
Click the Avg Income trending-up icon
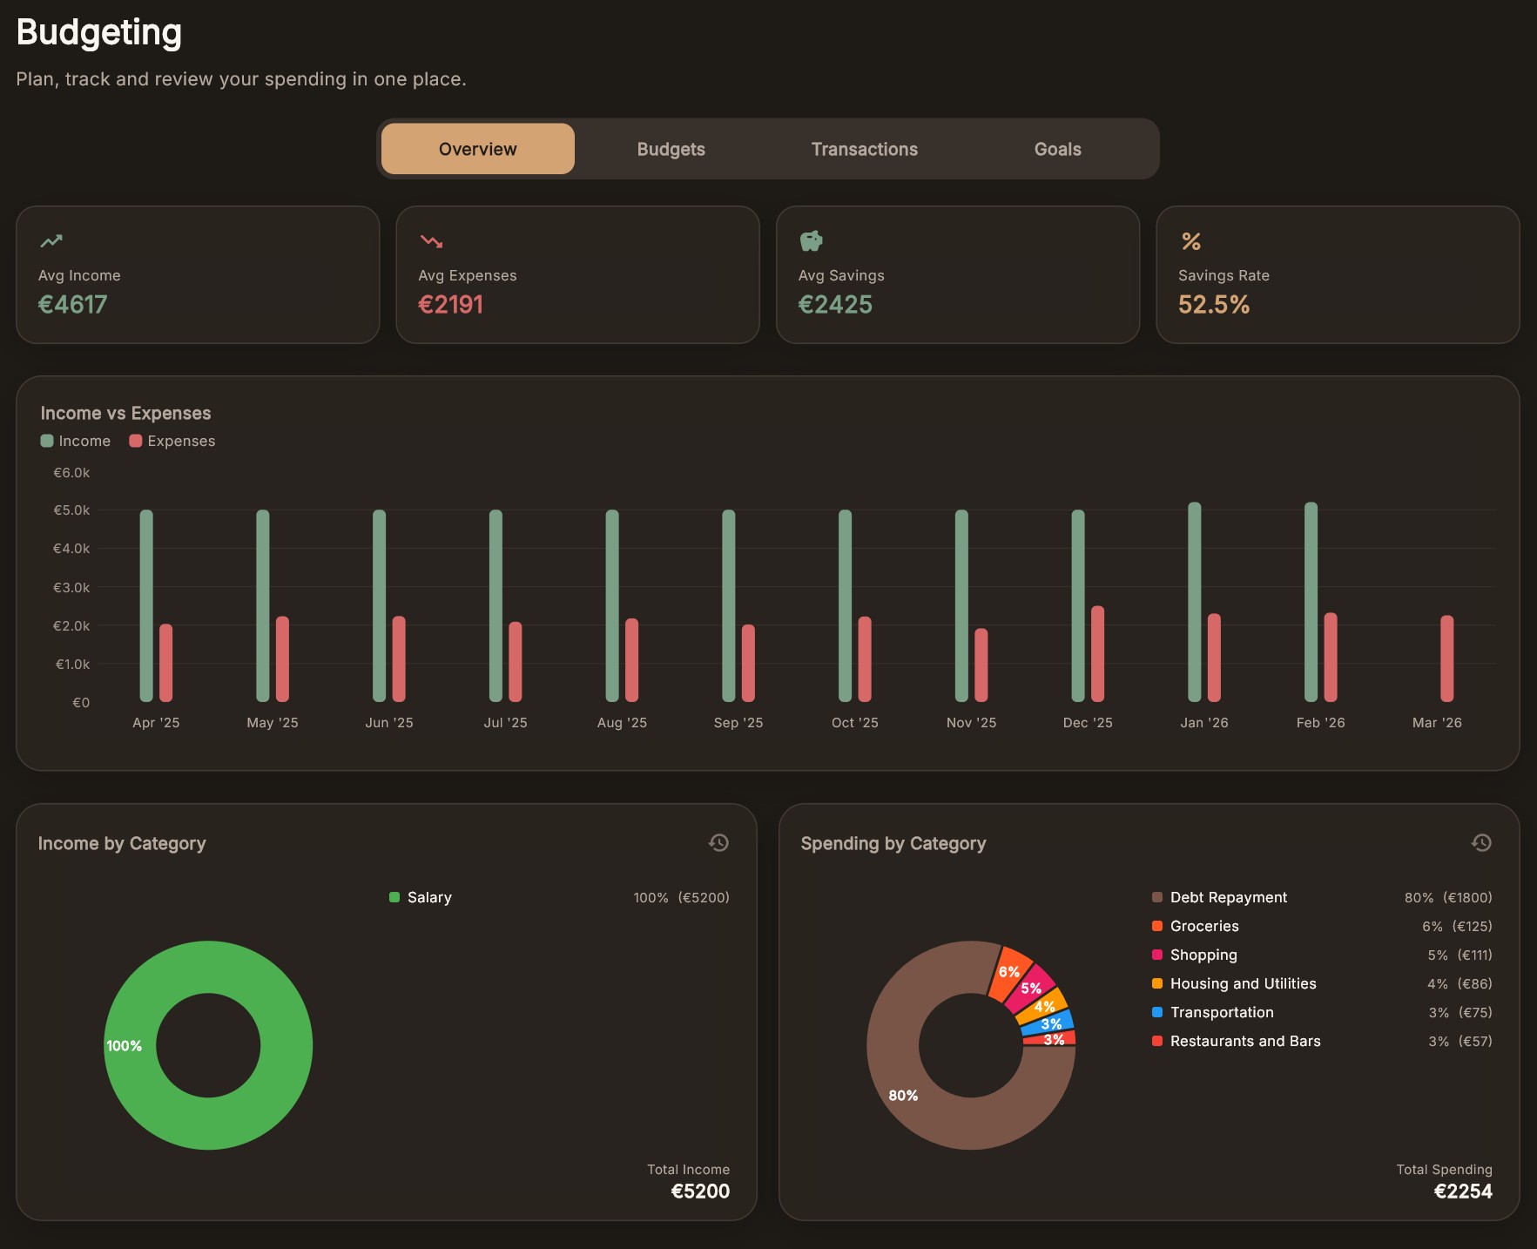click(x=51, y=241)
